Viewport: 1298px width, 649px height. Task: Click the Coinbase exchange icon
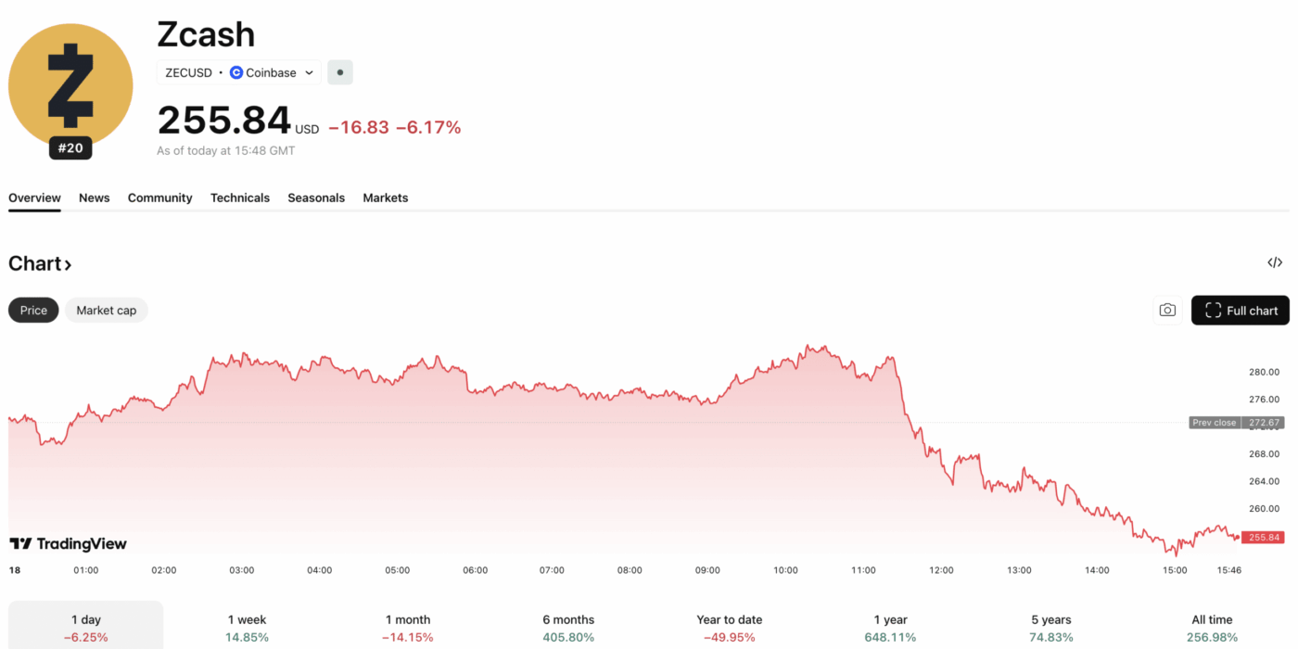236,72
